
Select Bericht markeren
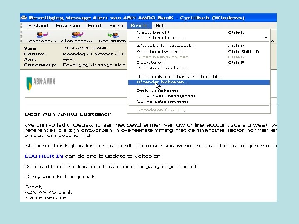click(x=199, y=90)
